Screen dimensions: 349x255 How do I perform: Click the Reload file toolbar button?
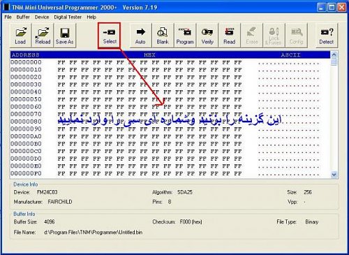tap(43, 36)
